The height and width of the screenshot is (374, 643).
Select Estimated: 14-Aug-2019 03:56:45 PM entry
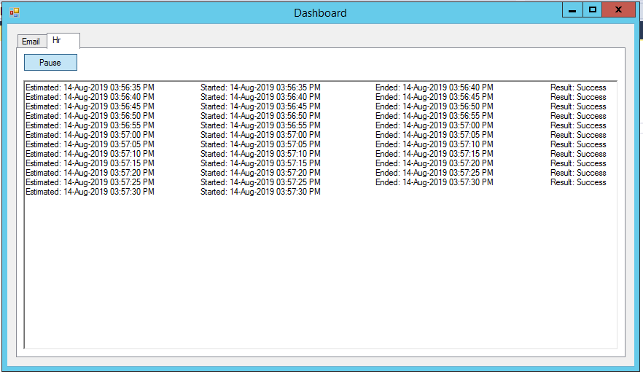click(x=90, y=106)
